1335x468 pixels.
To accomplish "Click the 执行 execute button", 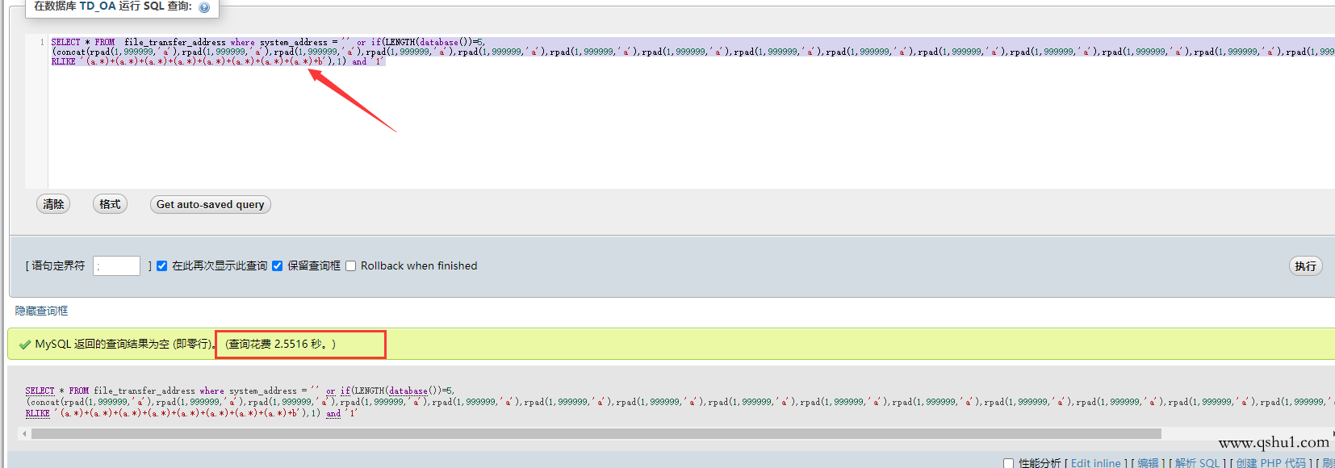I will [1305, 266].
